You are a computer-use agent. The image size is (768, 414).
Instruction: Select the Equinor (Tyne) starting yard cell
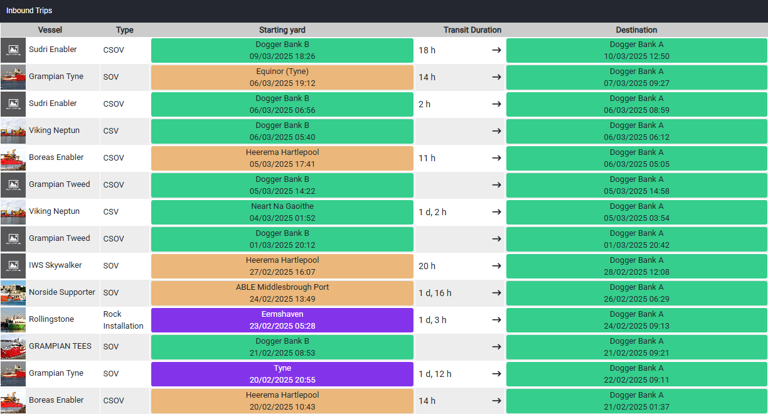[x=282, y=77]
